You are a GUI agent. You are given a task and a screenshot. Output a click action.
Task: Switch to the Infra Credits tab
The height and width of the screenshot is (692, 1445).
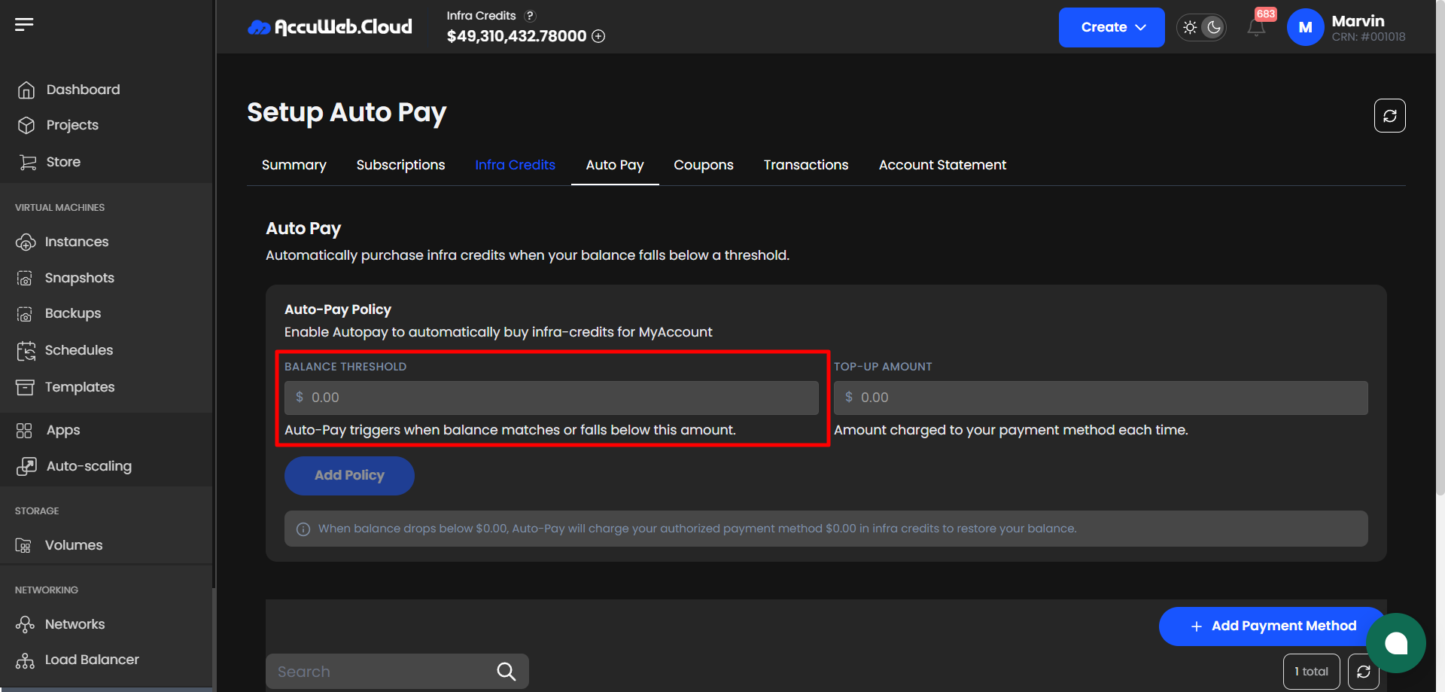pos(515,165)
